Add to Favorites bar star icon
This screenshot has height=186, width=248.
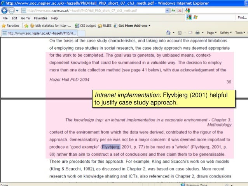[26, 26]
